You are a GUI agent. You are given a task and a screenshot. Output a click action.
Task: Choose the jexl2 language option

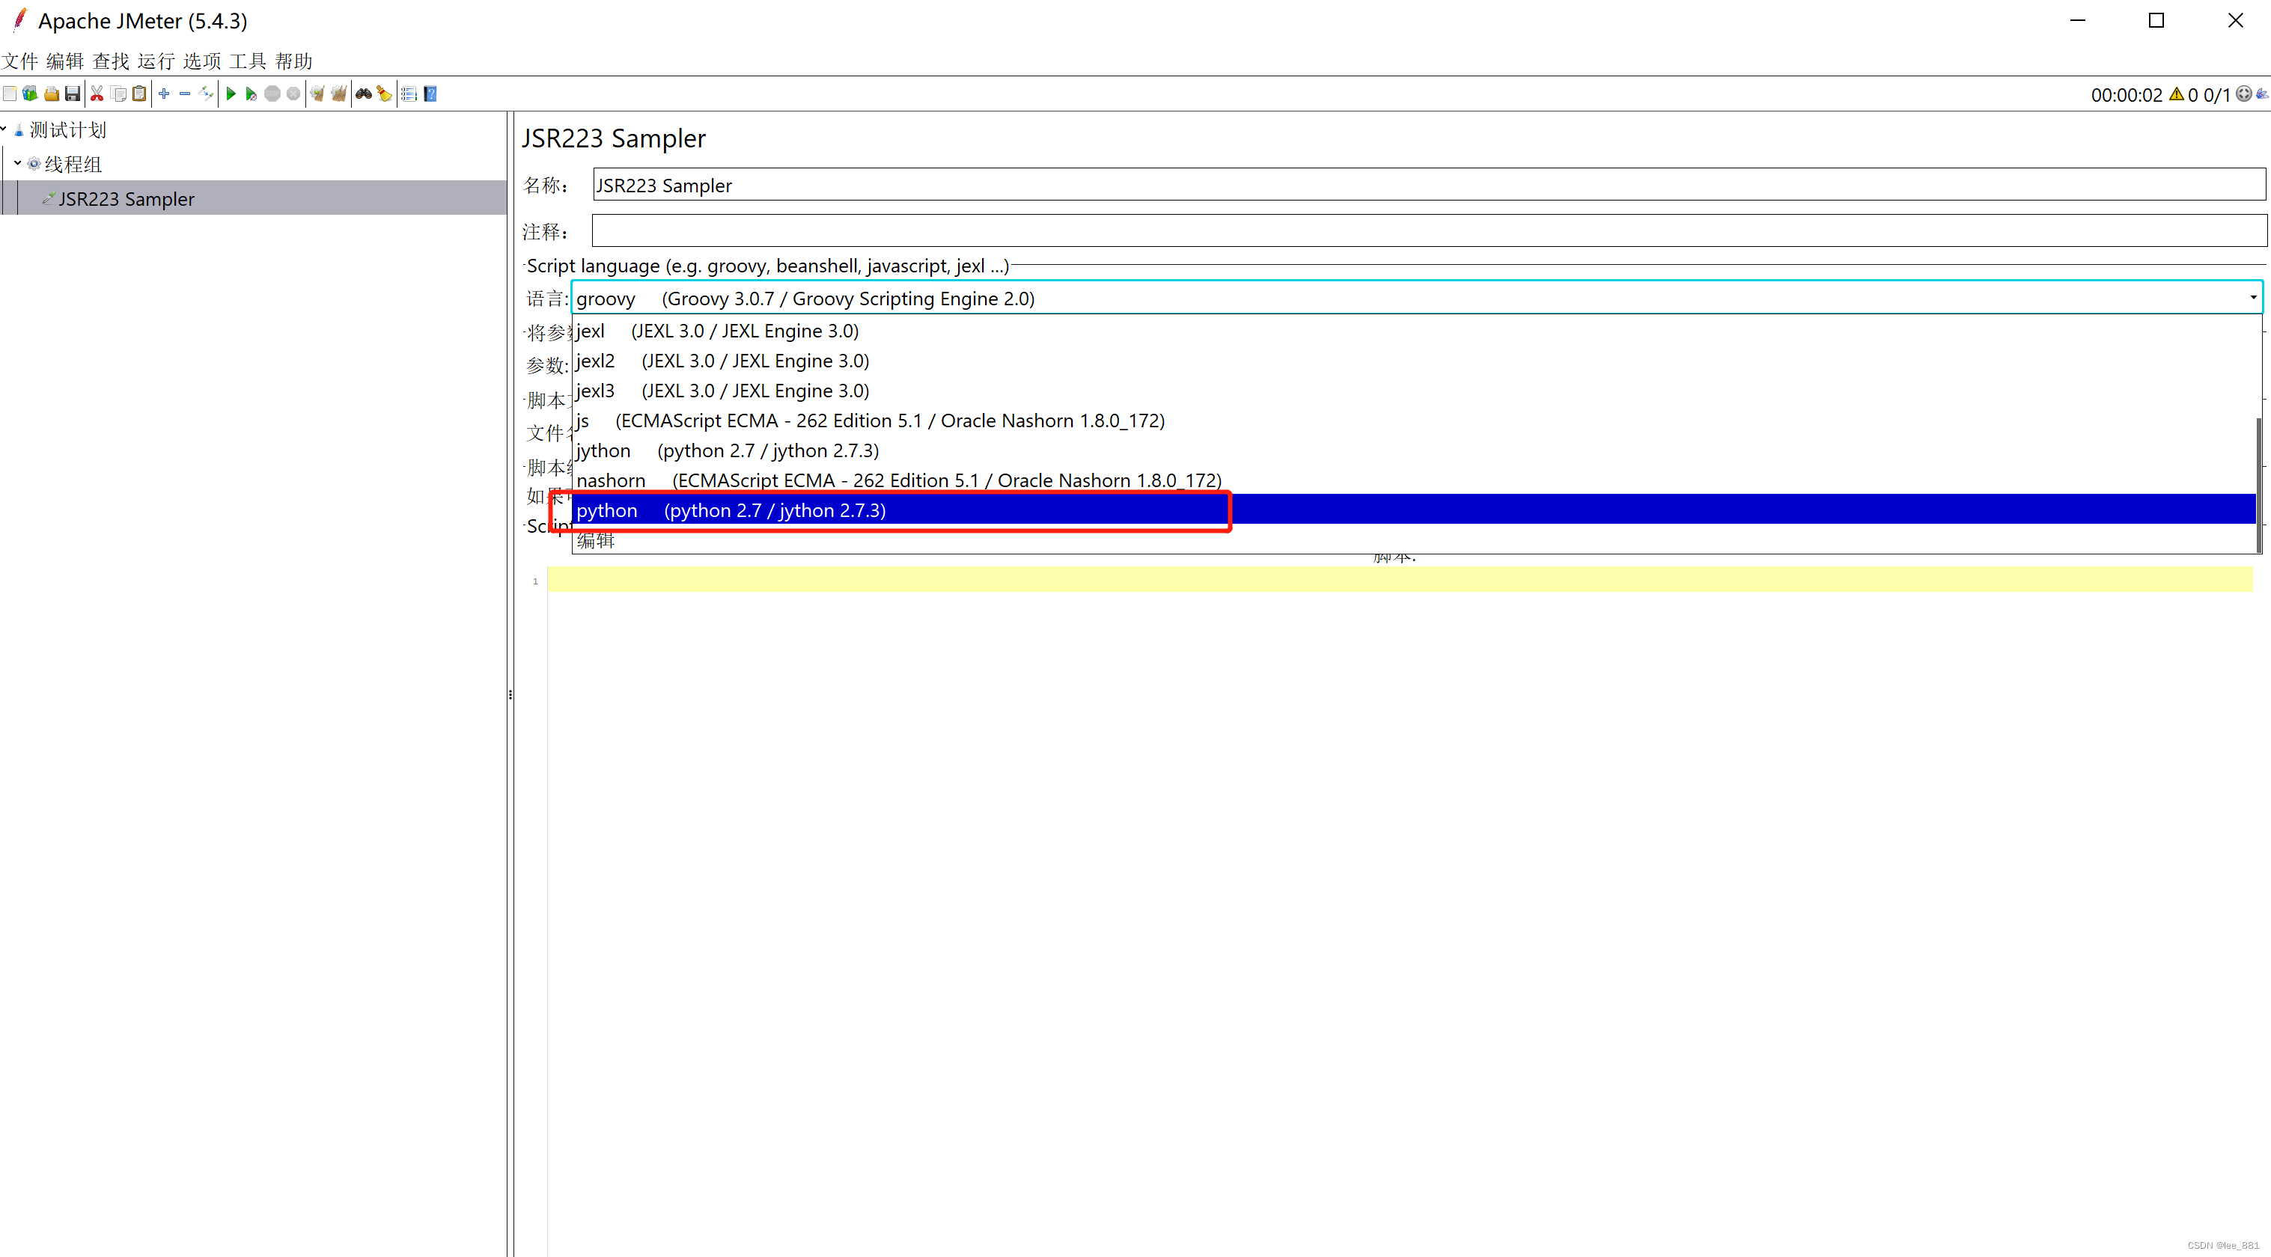click(1414, 361)
